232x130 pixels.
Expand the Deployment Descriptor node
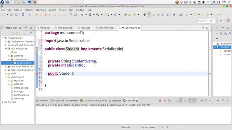tap(6, 42)
